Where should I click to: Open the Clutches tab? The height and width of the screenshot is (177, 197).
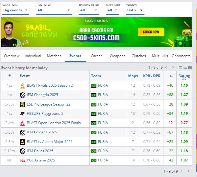click(139, 56)
